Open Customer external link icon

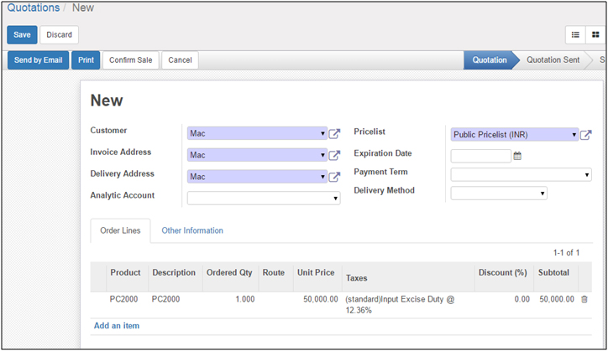pyautogui.click(x=334, y=133)
